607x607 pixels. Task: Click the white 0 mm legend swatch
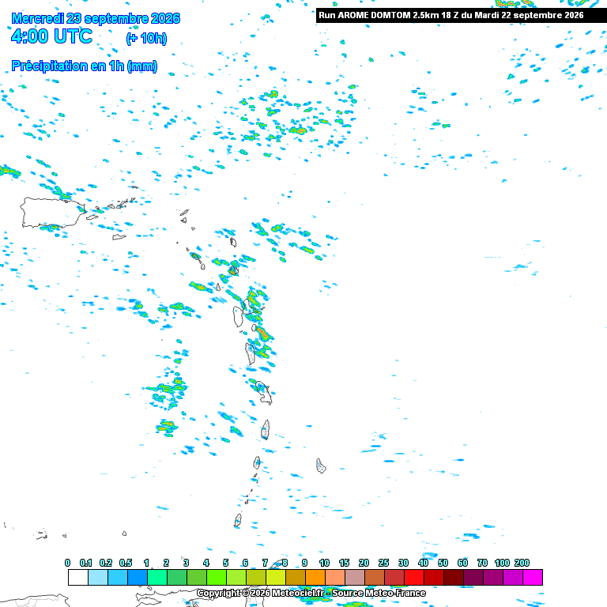tap(78, 577)
